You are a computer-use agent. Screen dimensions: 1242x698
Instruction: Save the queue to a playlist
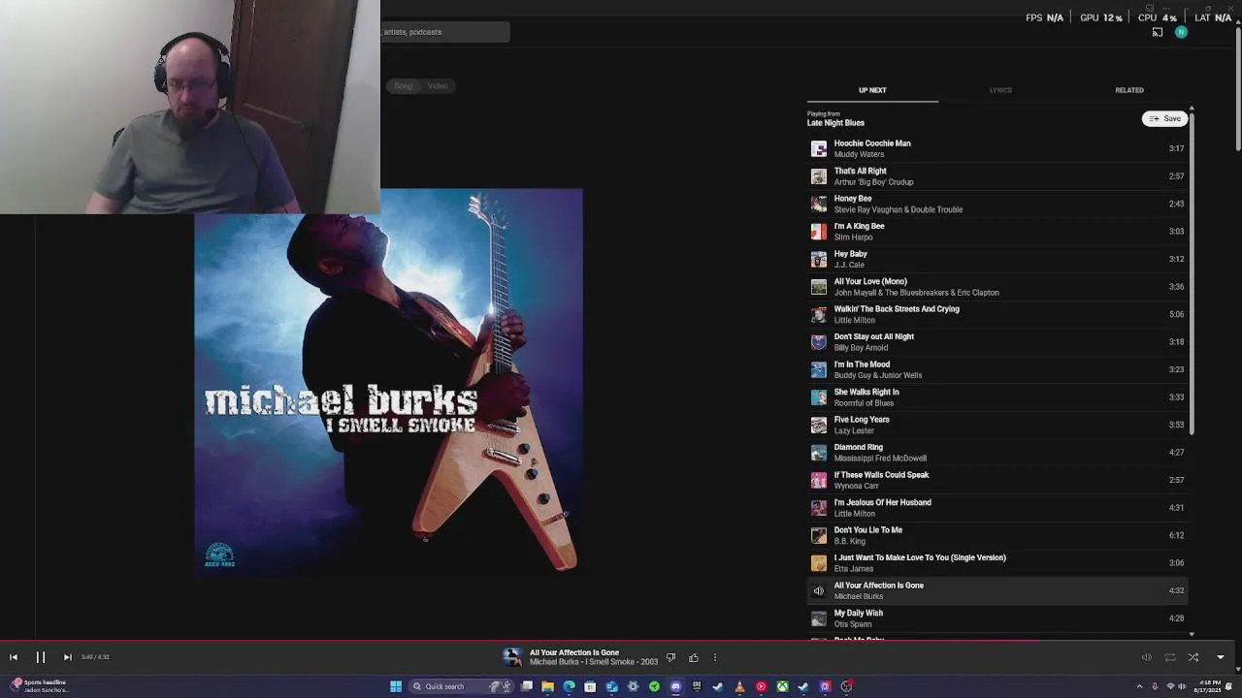coord(1164,118)
